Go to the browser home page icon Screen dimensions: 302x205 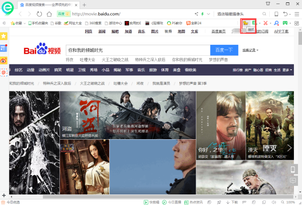click(x=49, y=14)
